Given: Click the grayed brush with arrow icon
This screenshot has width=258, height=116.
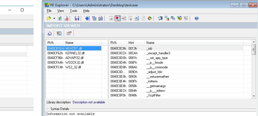Looking at the screenshot, I should pyautogui.click(x=186, y=18).
